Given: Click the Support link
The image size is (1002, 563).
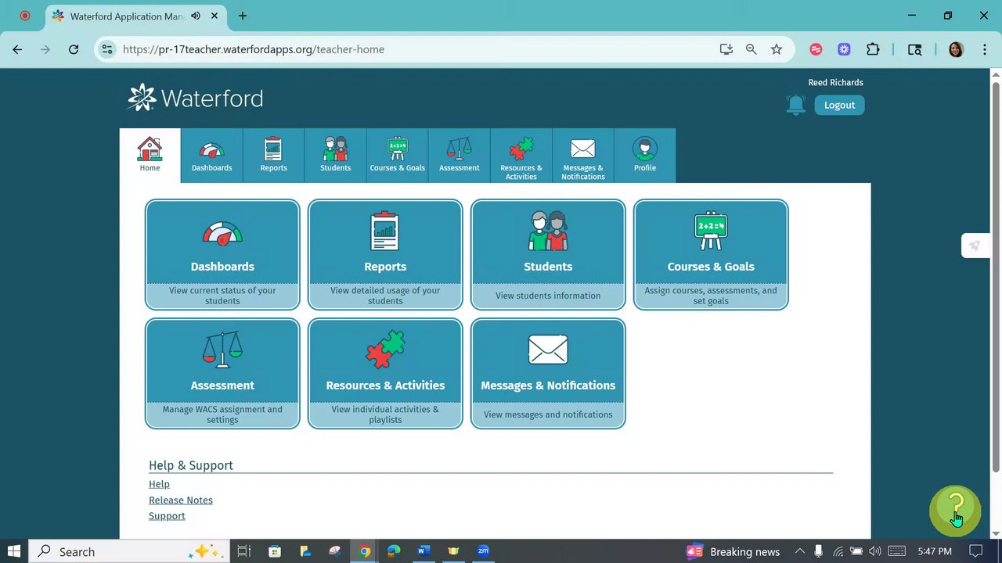Looking at the screenshot, I should click(167, 516).
